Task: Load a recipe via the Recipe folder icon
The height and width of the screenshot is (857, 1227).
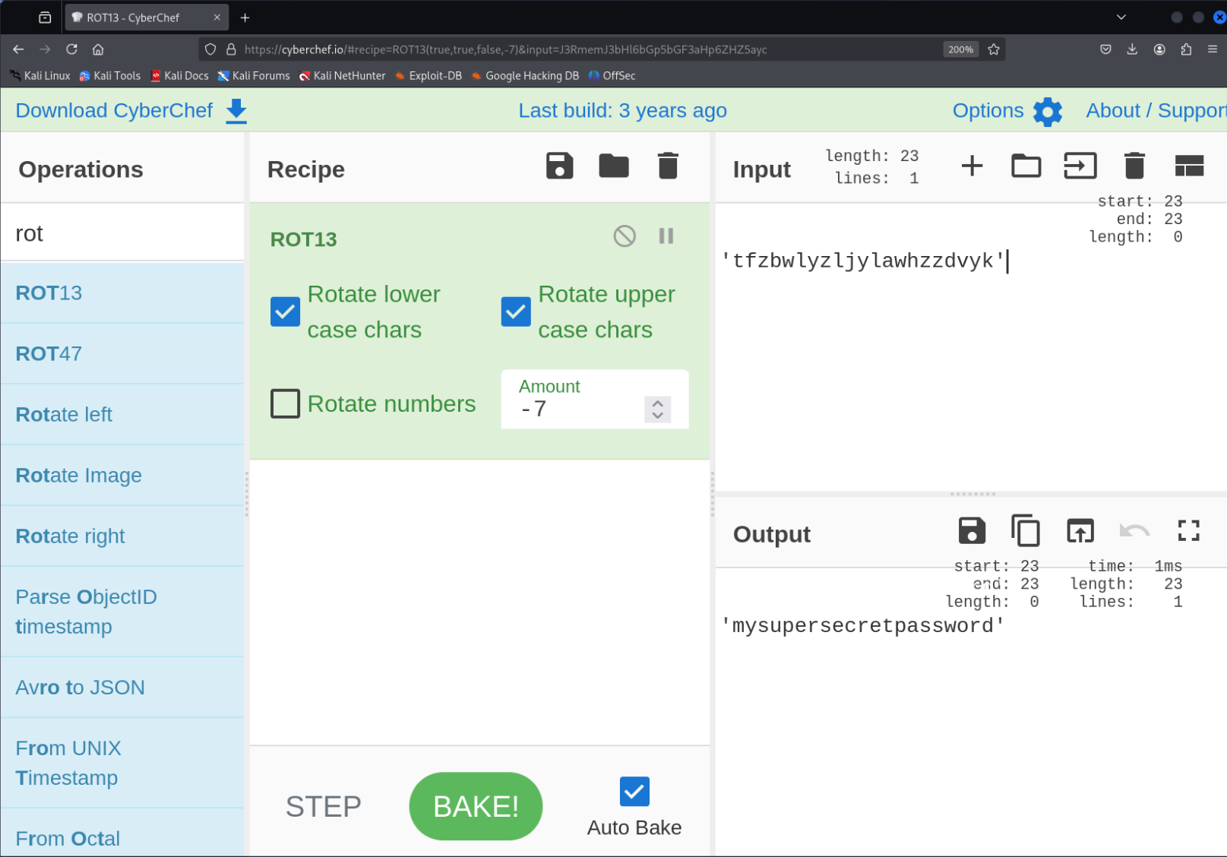Action: [613, 166]
